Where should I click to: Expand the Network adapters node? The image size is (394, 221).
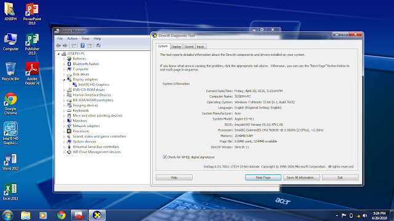[x=64, y=126]
